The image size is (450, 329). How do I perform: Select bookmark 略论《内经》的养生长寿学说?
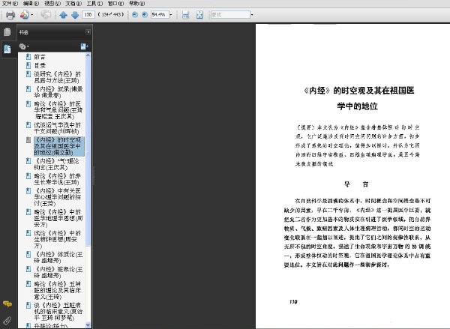coord(58,179)
